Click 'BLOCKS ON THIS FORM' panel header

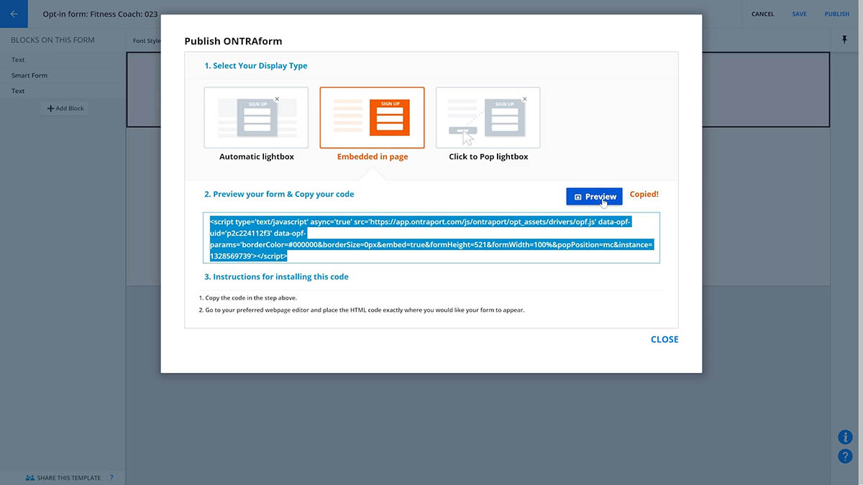point(52,40)
